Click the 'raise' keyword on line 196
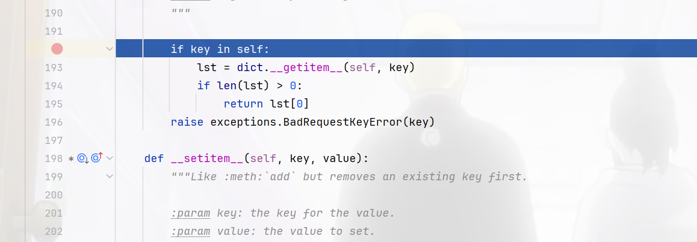The height and width of the screenshot is (242, 697). (x=187, y=122)
